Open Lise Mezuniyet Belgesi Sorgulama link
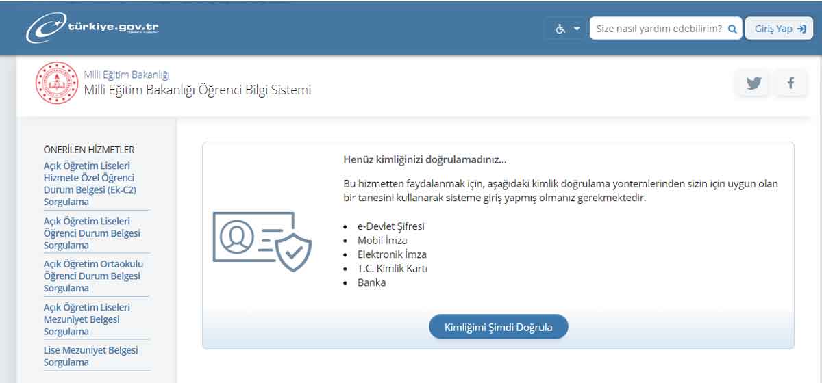 tap(90, 356)
